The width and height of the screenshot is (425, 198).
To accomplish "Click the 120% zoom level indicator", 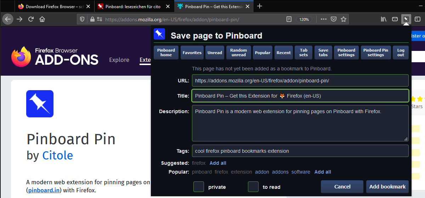I will click(304, 19).
